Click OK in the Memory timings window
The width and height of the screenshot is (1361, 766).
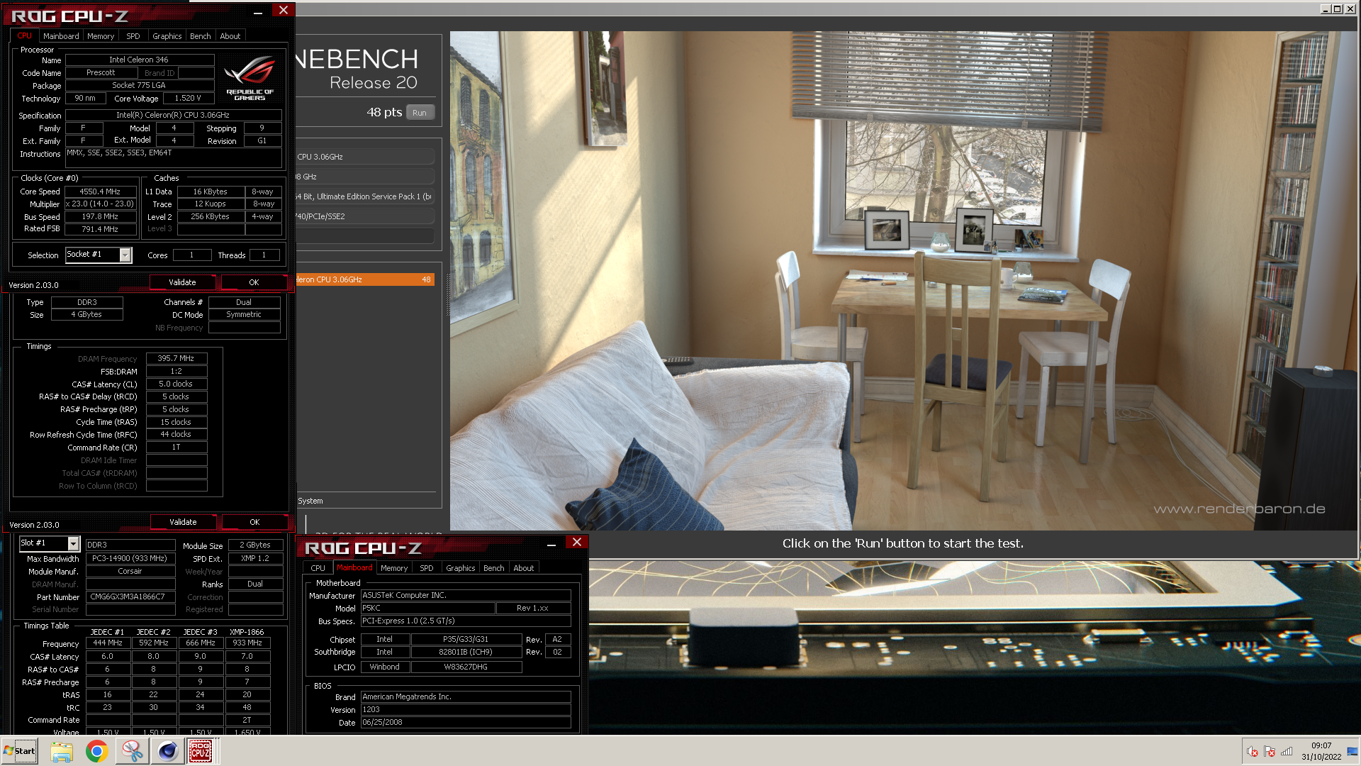[254, 522]
